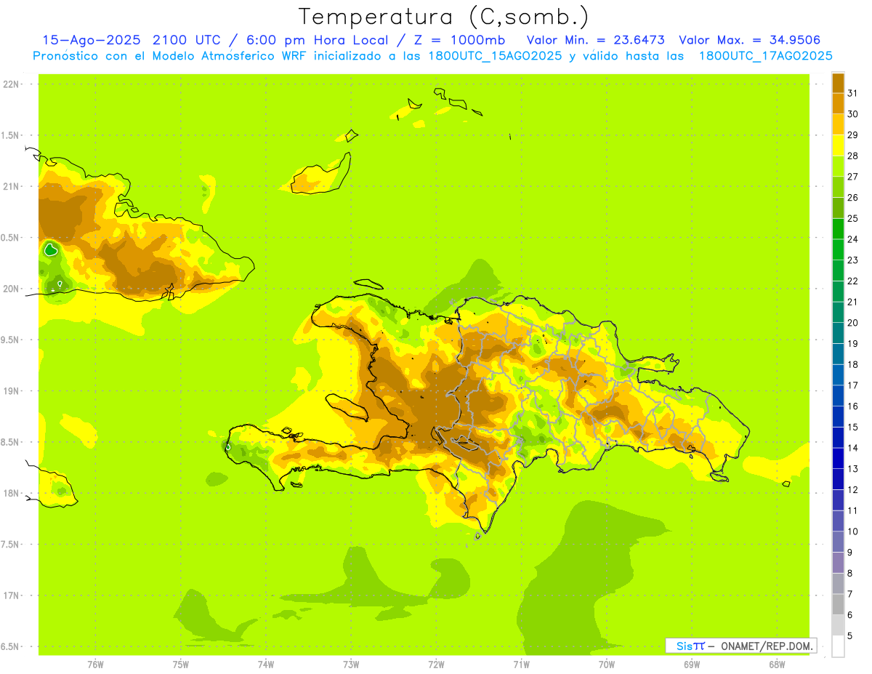Click the "69W" longitude label
The width and height of the screenshot is (872, 674).
(692, 664)
